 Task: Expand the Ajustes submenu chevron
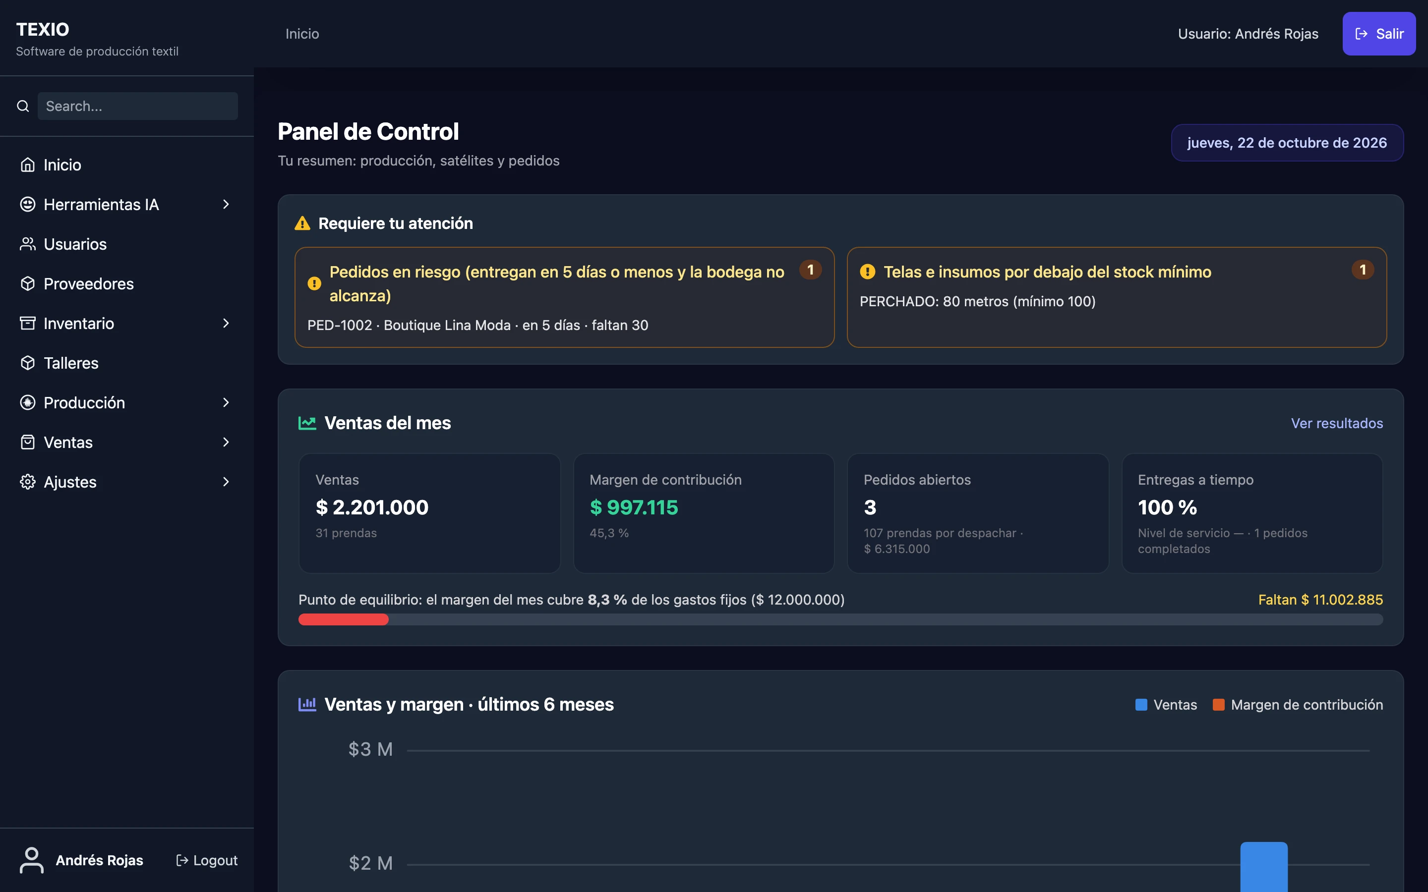[x=226, y=481]
